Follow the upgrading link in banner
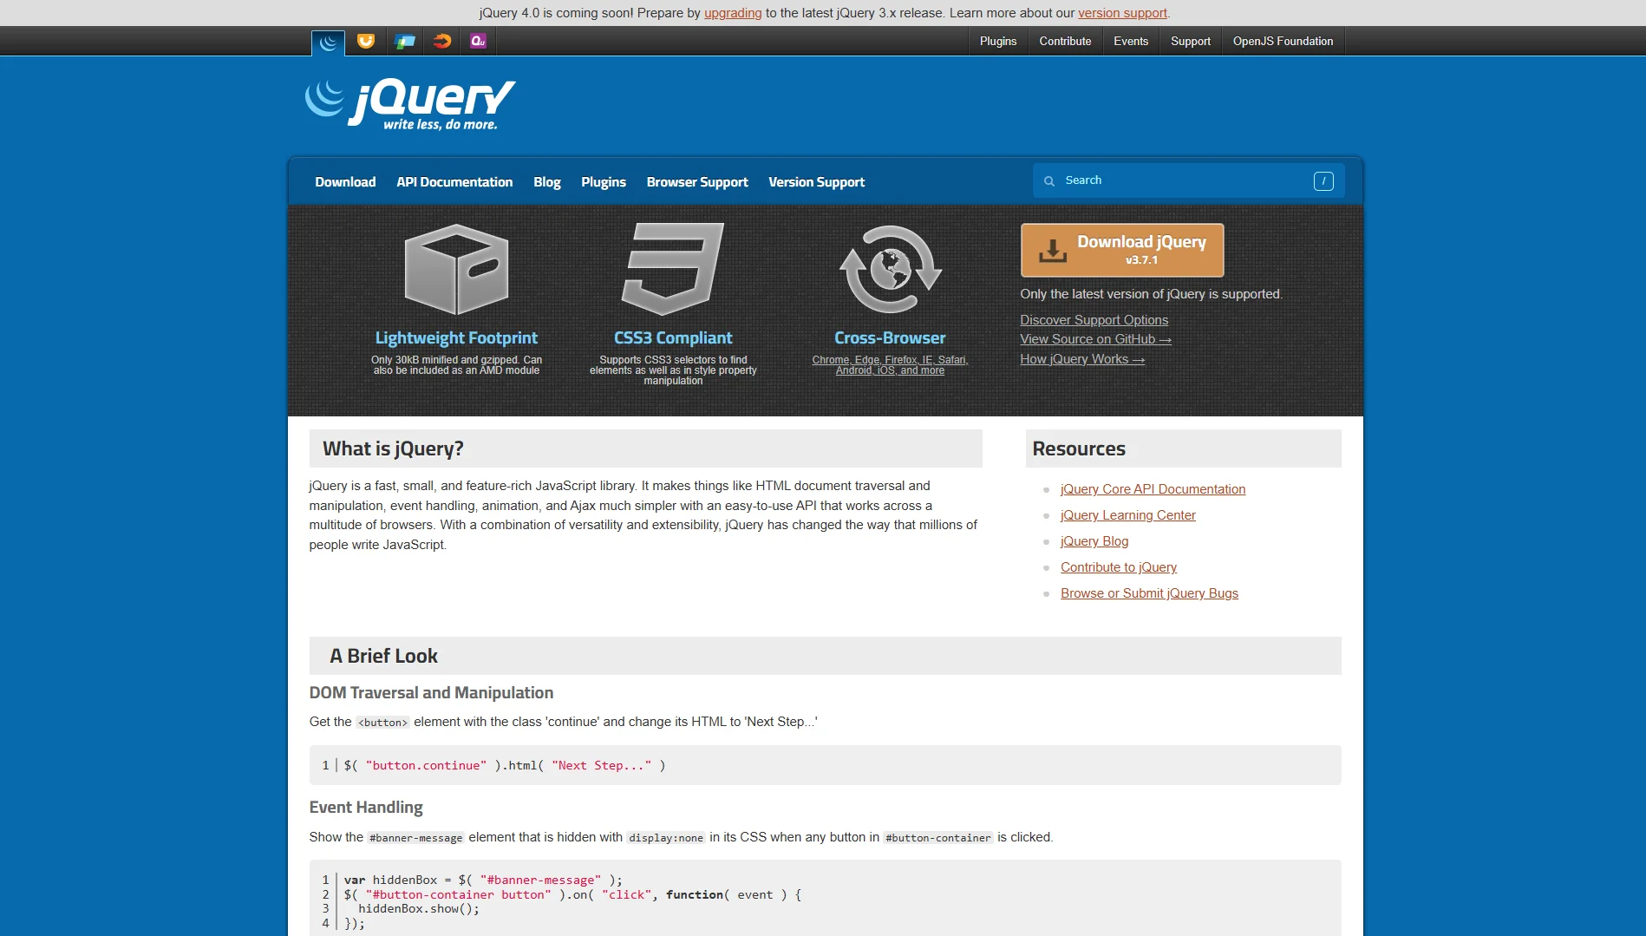The height and width of the screenshot is (936, 1646). tap(733, 13)
